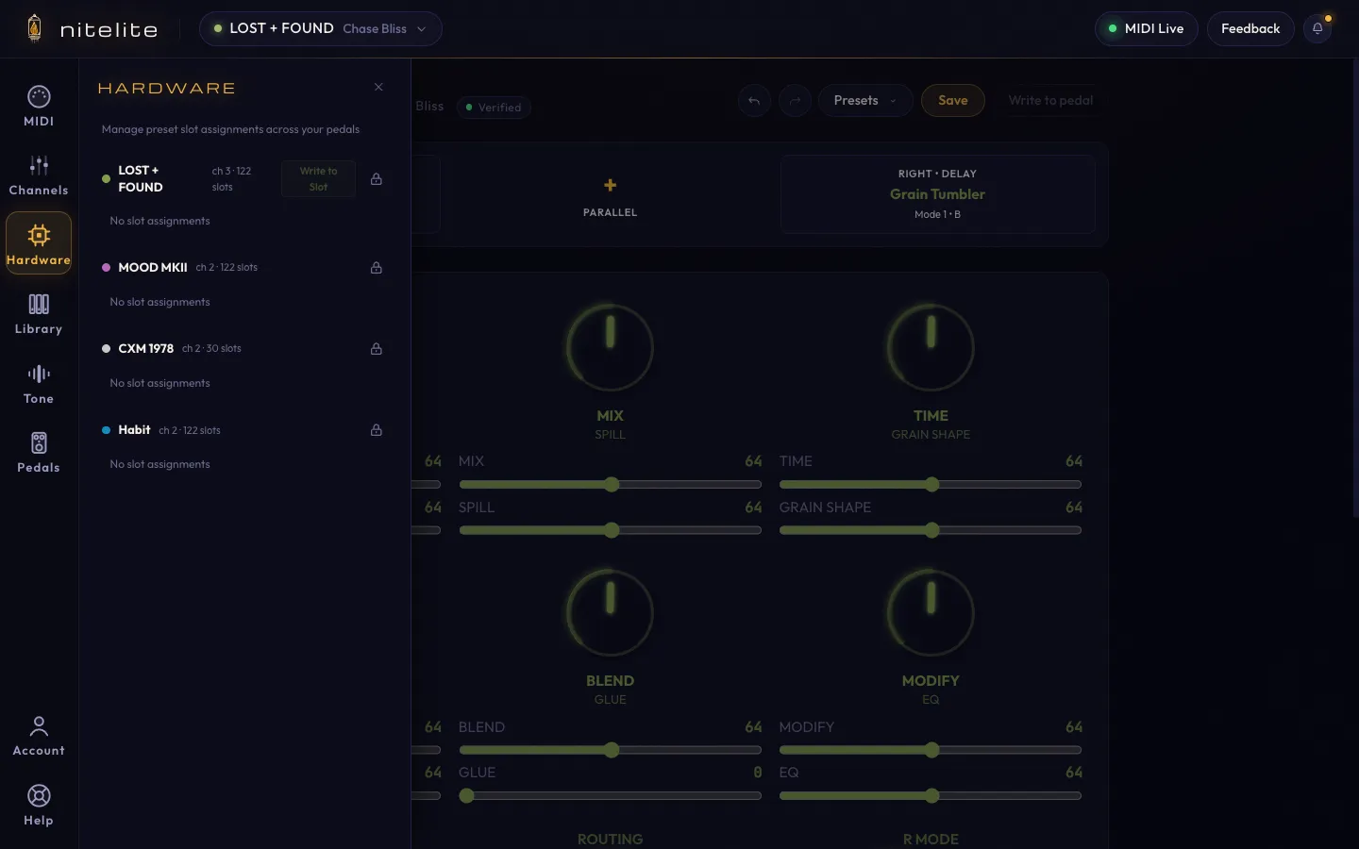Close the Hardware panel
The width and height of the screenshot is (1359, 849).
point(378,87)
